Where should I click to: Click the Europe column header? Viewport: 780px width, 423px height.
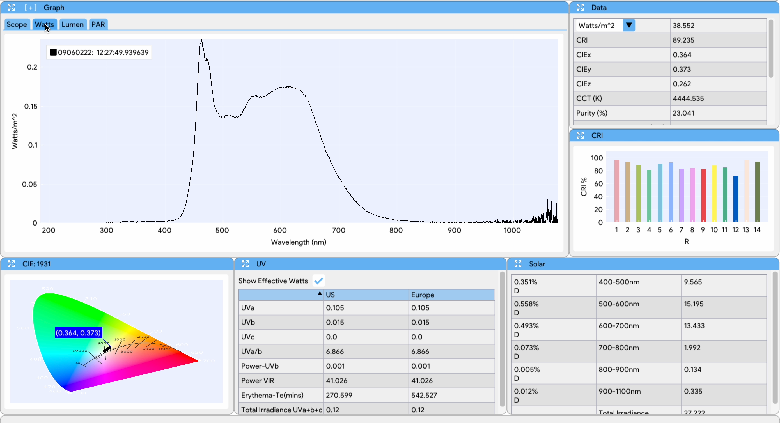pyautogui.click(x=451, y=295)
